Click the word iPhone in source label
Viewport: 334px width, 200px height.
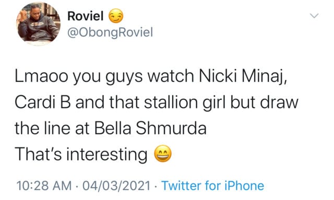click(244, 185)
